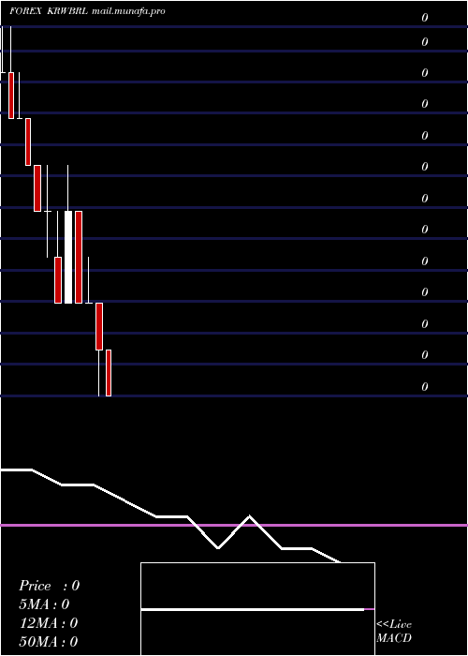This screenshot has height=656, width=468.
Task: Click the FOREX KRWBRL chart title
Action: point(49,11)
